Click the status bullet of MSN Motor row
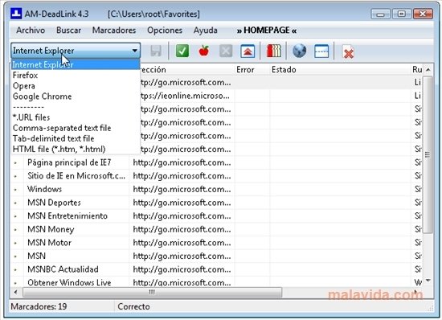Viewport: 442px width, 320px height. [x=15, y=243]
